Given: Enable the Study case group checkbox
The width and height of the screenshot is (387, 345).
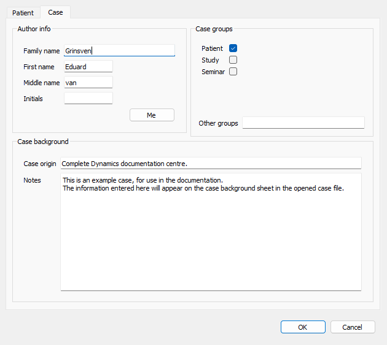Looking at the screenshot, I should 233,60.
